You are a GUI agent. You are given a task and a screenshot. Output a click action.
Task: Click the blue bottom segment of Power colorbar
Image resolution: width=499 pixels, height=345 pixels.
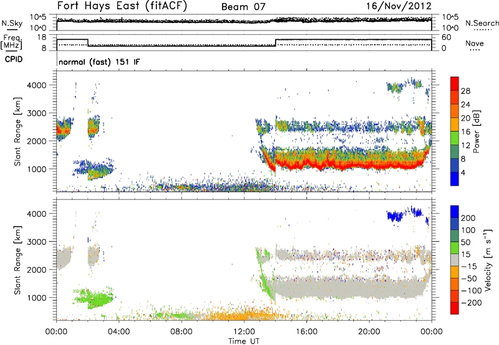tap(455, 179)
